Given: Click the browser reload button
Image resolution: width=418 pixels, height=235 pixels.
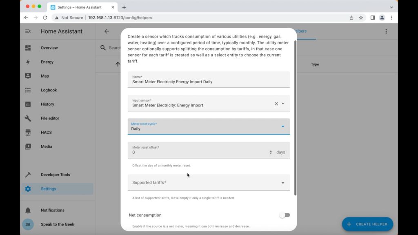Looking at the screenshot, I should point(45,18).
